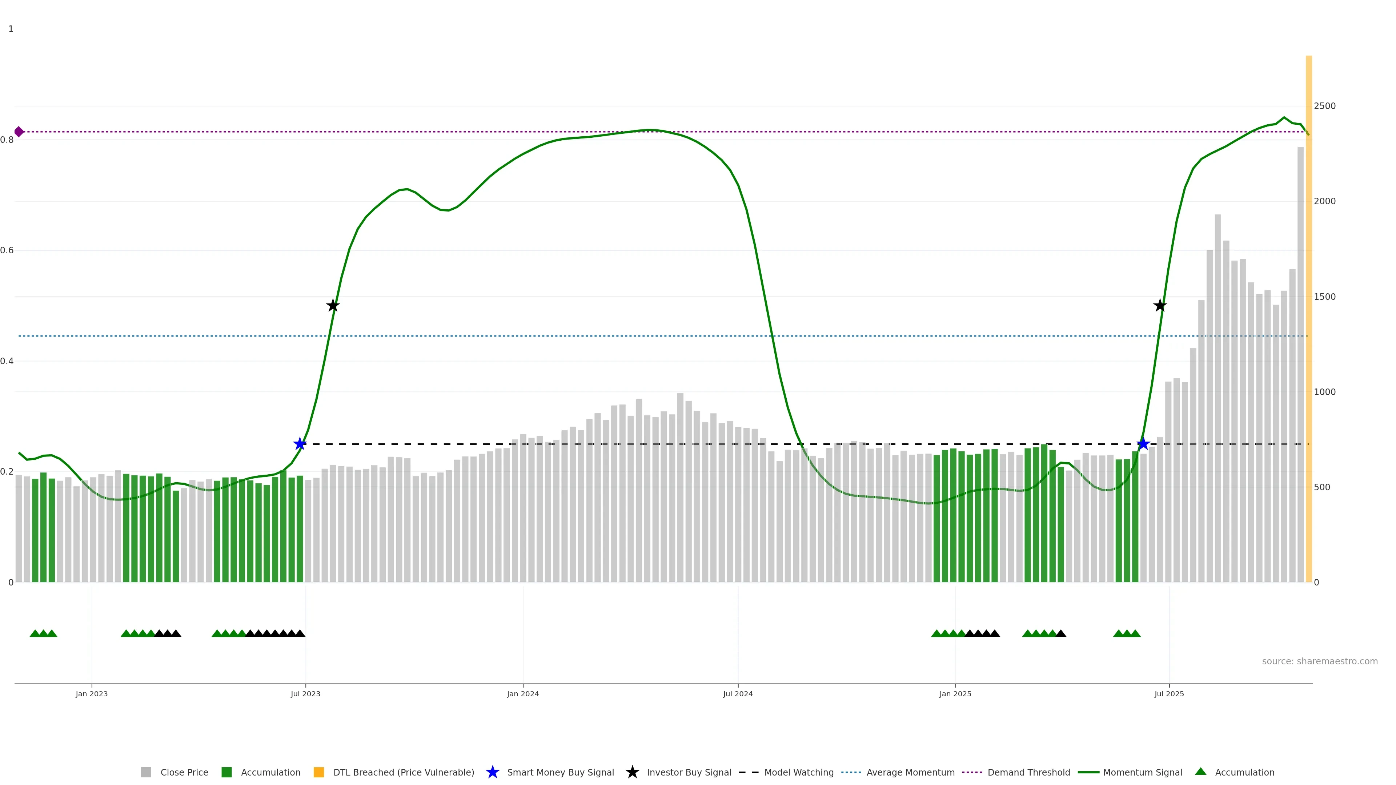
Task: Click the black Investor Buy star near Jul 2023
Action: [333, 306]
